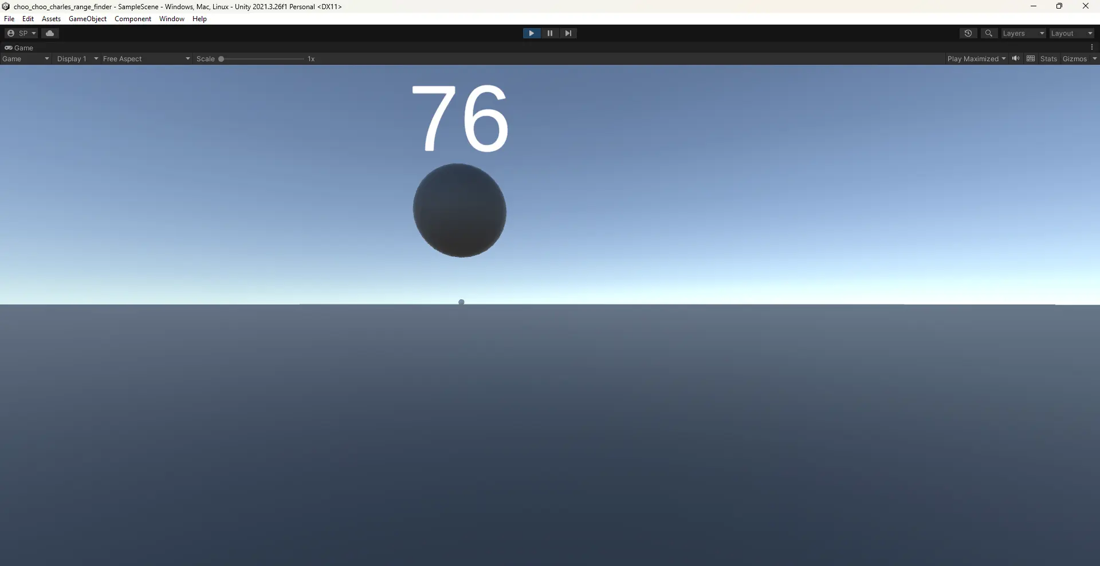Open the Layout dropdown button
The width and height of the screenshot is (1100, 566).
1071,33
